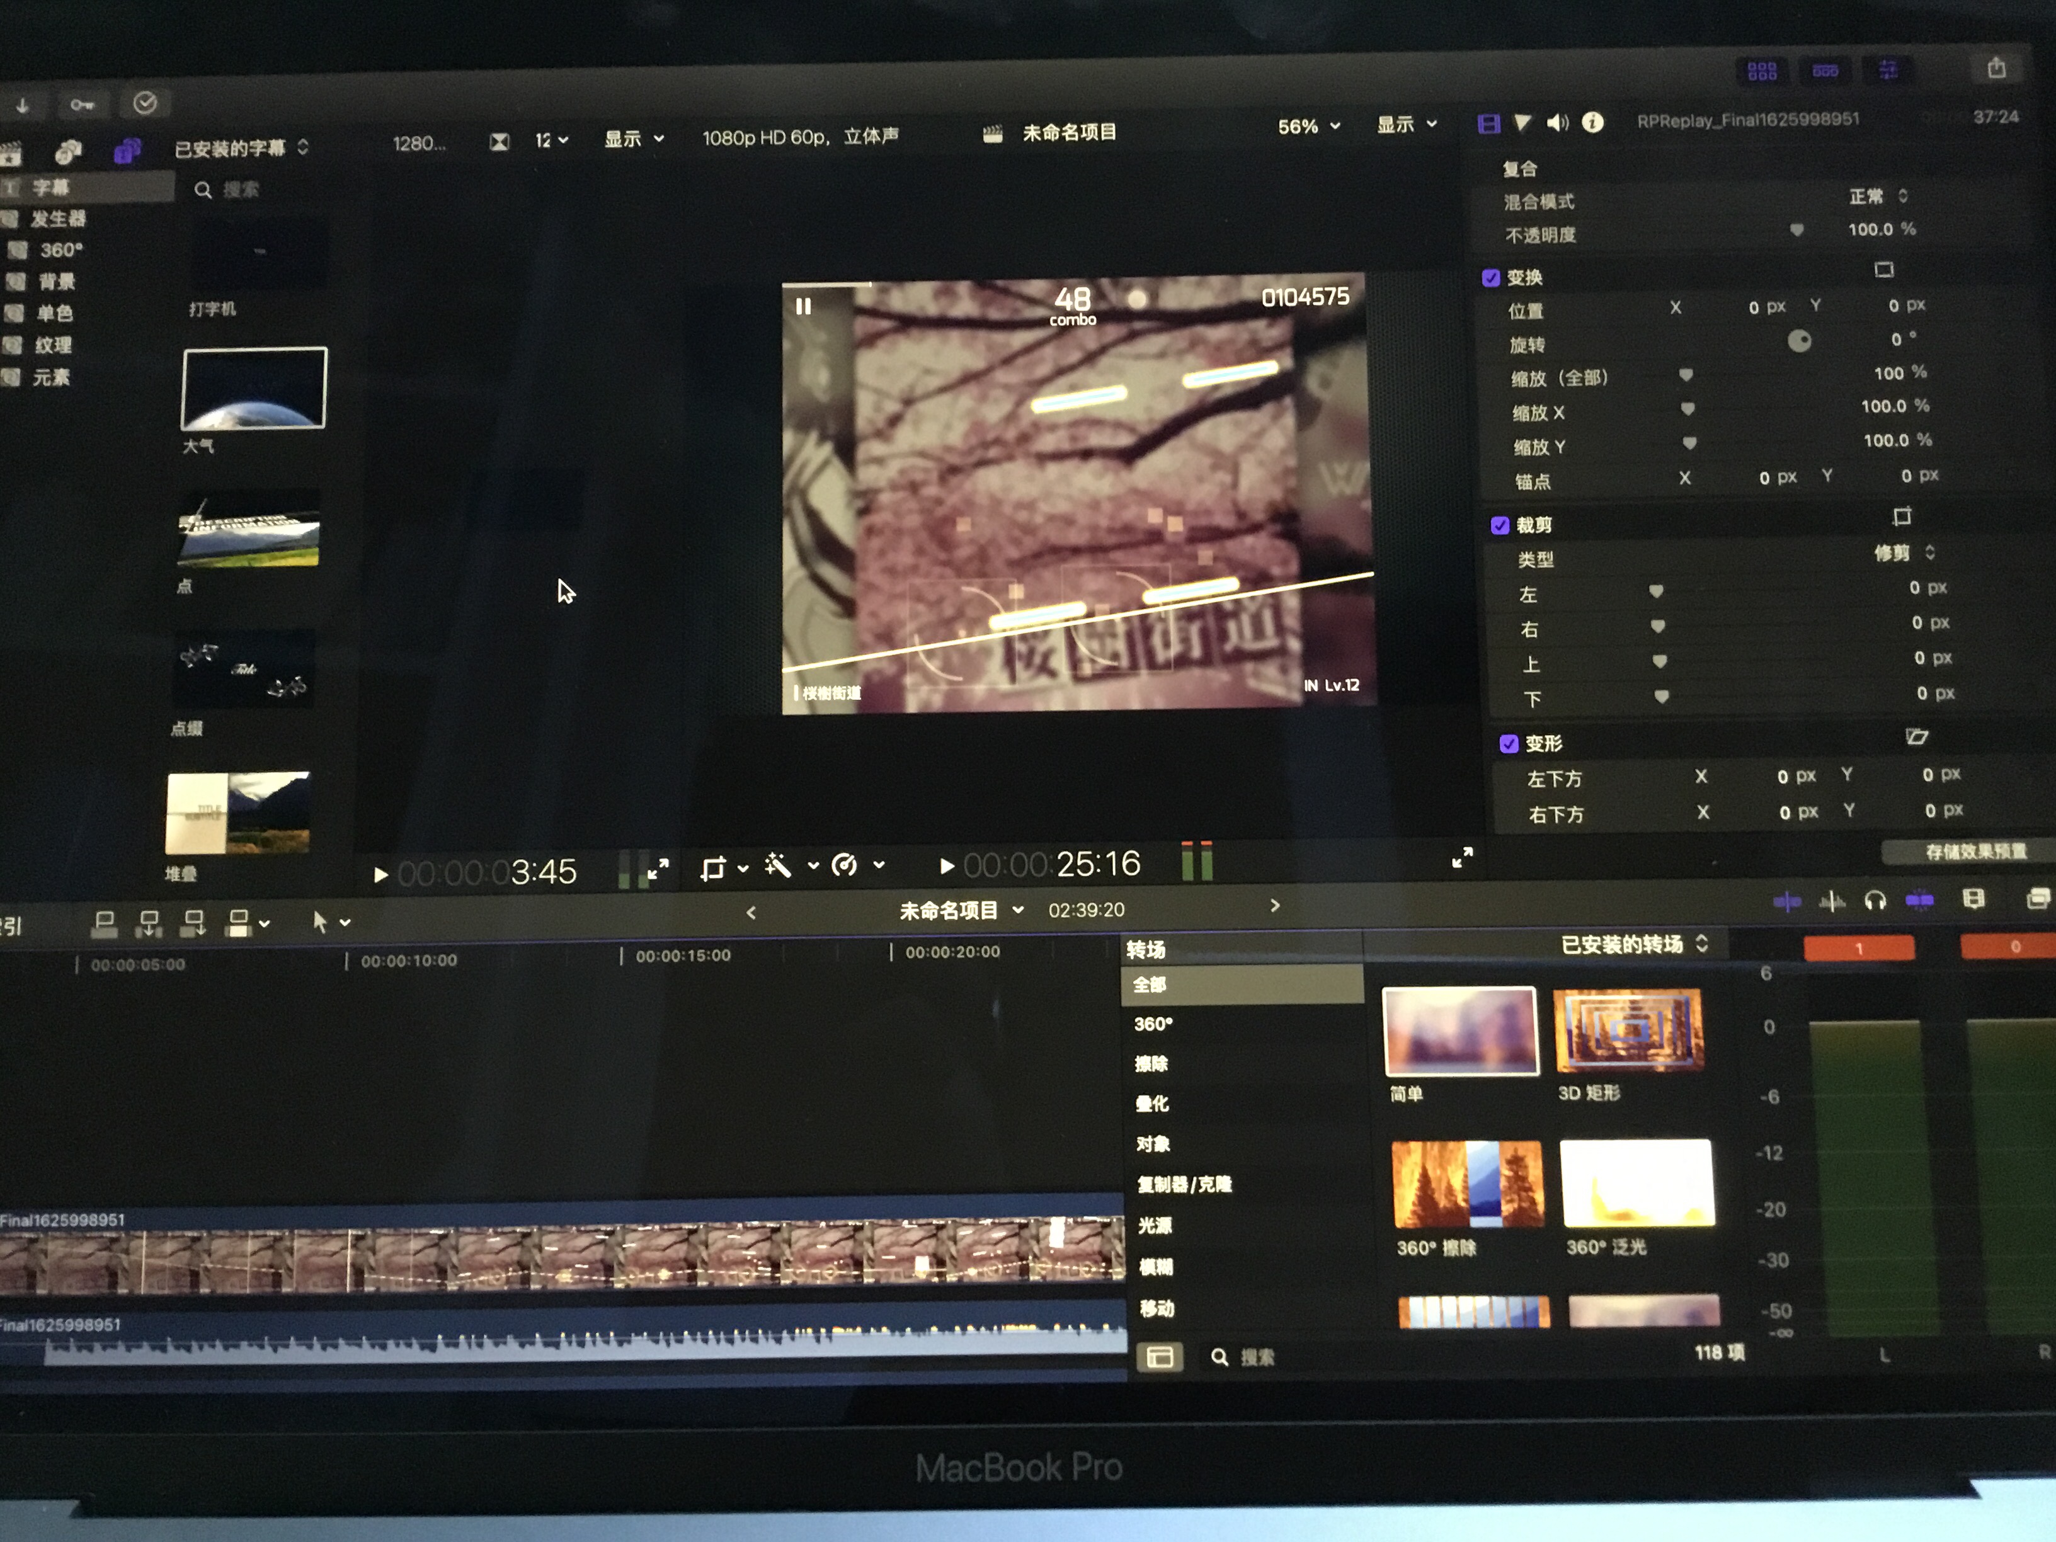Screen dimensions: 2056x1542
Task: Click the video inspector filmstrip icon
Action: click(x=1488, y=123)
